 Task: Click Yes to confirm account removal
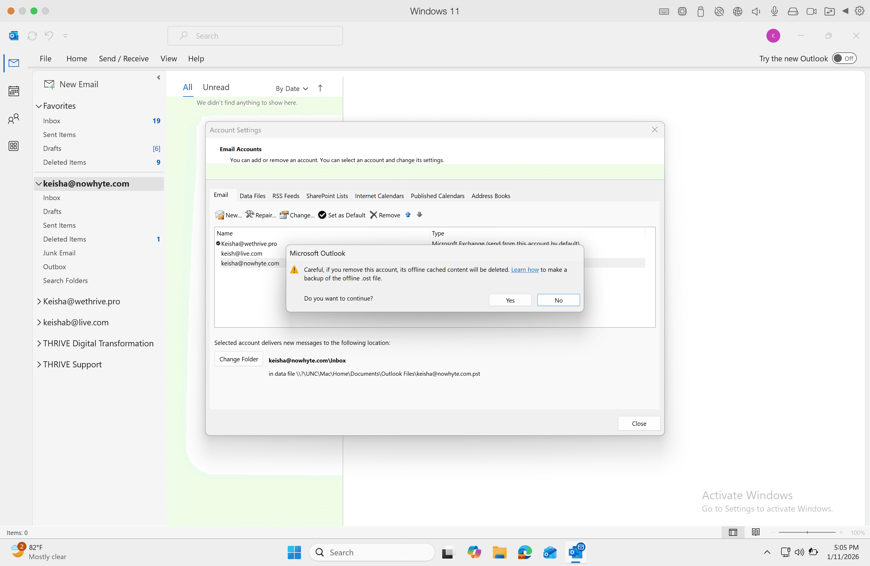click(510, 300)
